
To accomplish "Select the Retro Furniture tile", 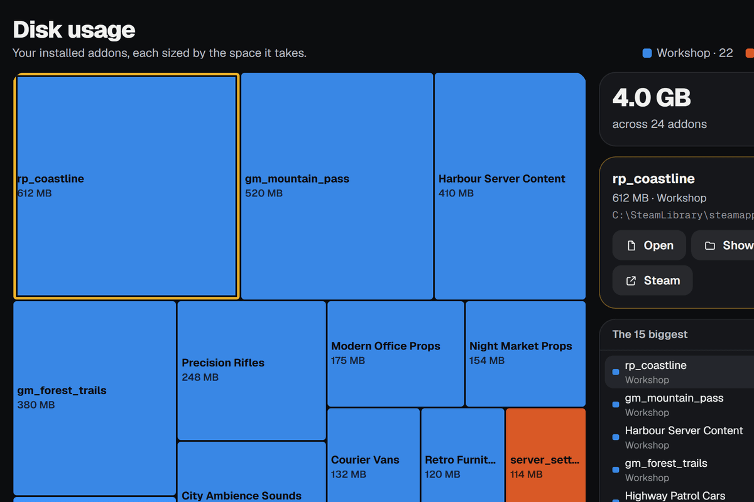I will coord(463,455).
